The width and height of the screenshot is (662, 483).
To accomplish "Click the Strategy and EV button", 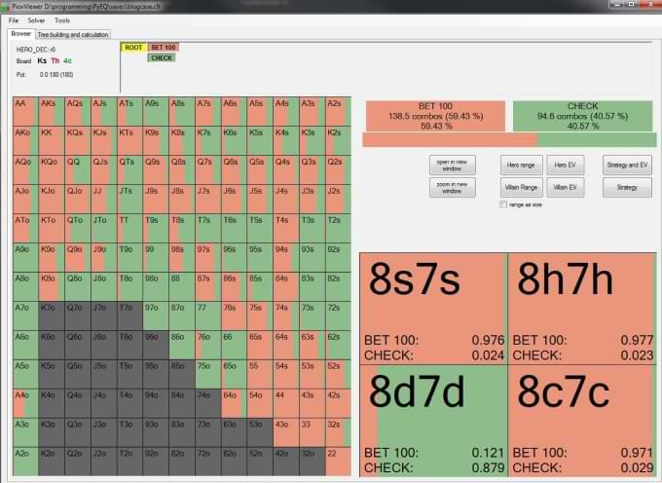I will click(x=627, y=165).
